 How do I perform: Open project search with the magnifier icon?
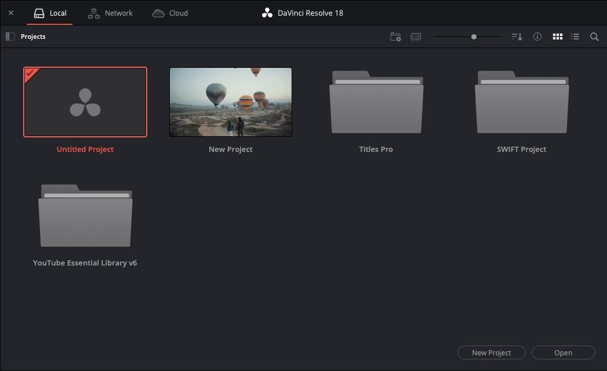coord(594,37)
